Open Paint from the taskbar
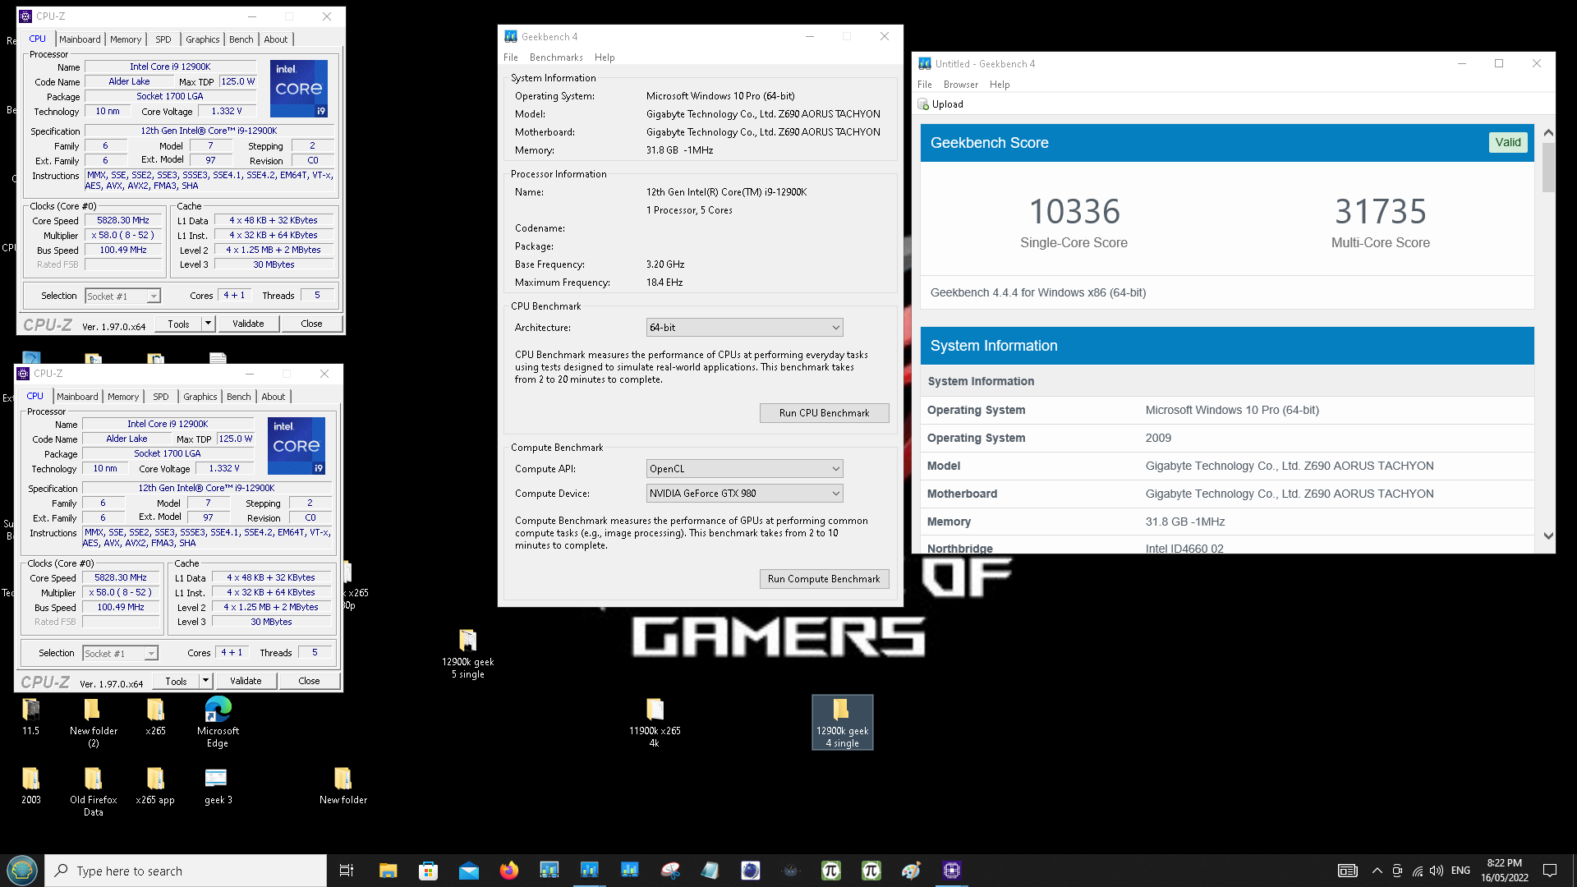This screenshot has width=1577, height=887. click(911, 871)
